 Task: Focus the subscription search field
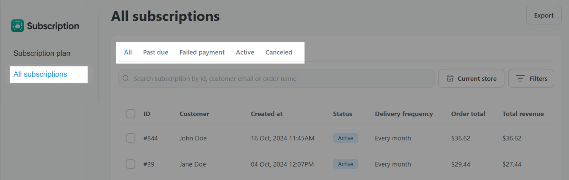[277, 78]
